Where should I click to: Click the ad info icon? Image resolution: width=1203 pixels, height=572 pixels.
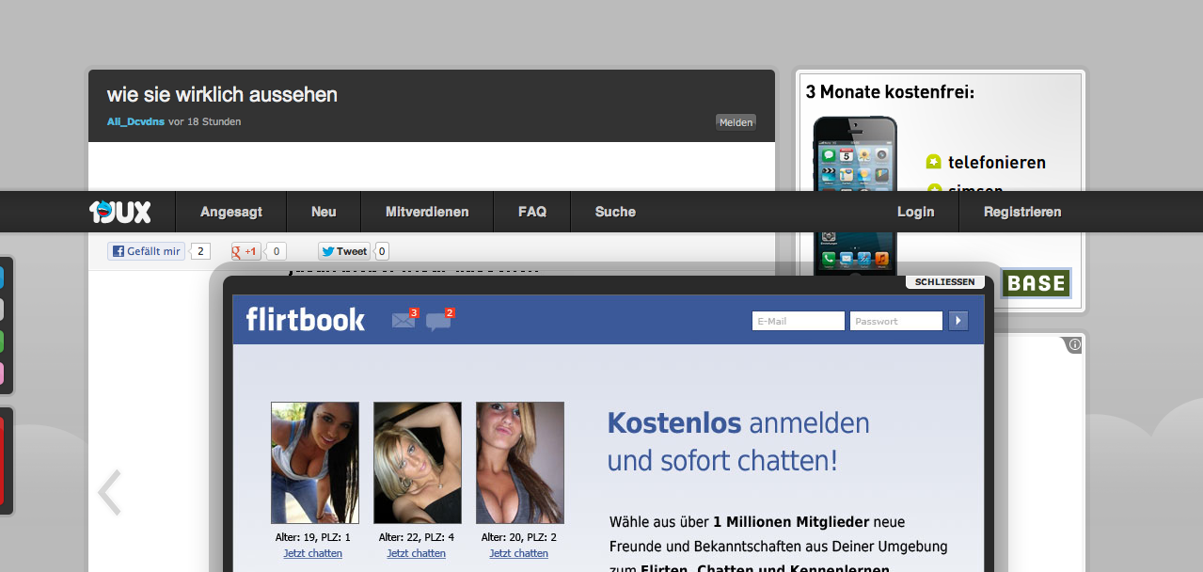1074,345
